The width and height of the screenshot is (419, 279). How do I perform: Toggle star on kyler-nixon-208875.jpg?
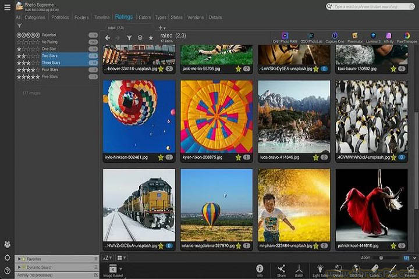tap(239, 158)
